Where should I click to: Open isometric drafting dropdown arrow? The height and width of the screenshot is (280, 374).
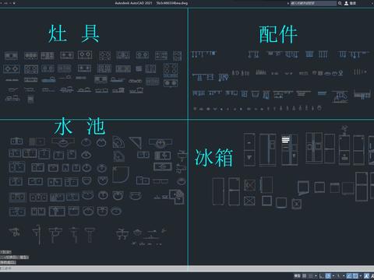(344, 276)
